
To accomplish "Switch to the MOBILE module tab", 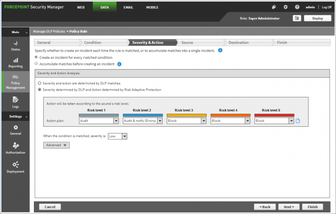I will pyautogui.click(x=152, y=7).
